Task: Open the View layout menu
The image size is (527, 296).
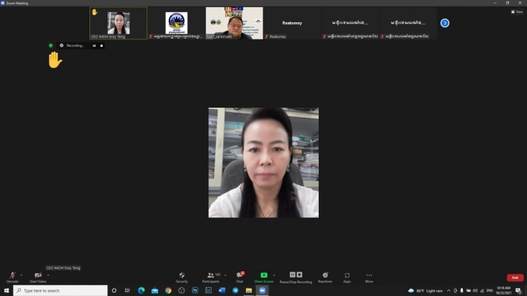Action: tap(517, 11)
